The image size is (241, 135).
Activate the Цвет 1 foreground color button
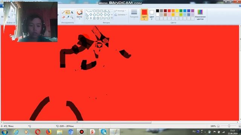click(144, 15)
